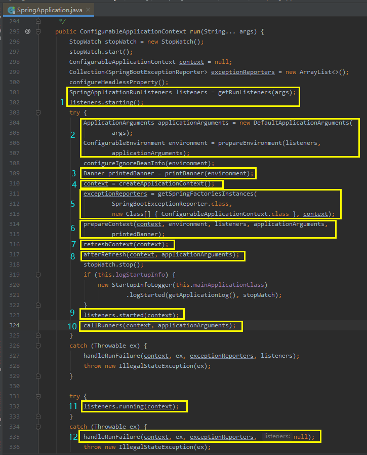The height and width of the screenshot is (455, 367).
Task: Click the Java class icon on the SpringApplication tab
Action: [11, 10]
